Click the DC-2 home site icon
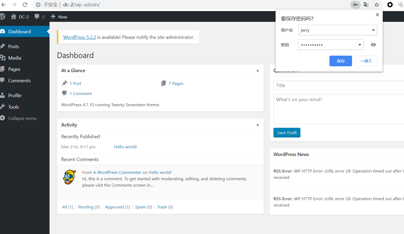Viewport: 404px width, 234px height. pyautogui.click(x=14, y=17)
